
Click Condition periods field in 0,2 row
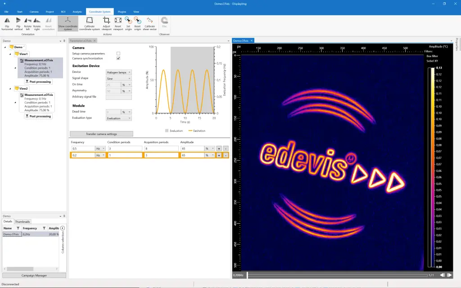coord(125,155)
